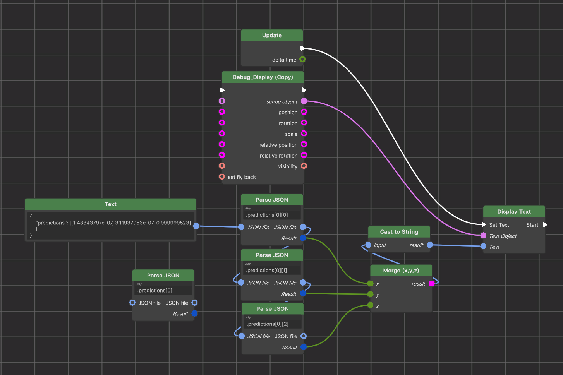Viewport: 563px width, 375px height.
Task: Edit the .predictions[0][0] key field
Action: tap(272, 215)
